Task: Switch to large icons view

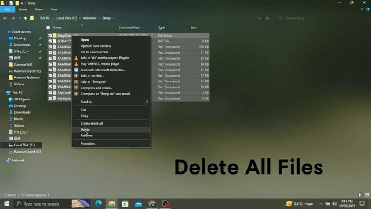Action: (367, 195)
